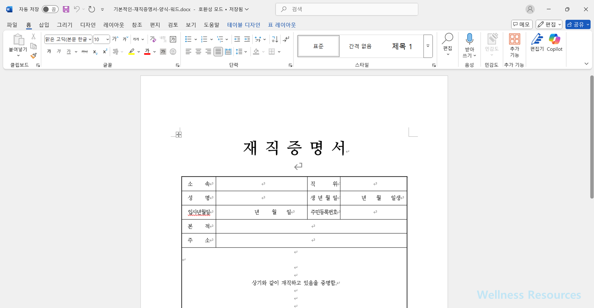Align text to the right
Image resolution: width=594 pixels, height=308 pixels.
[x=208, y=52]
